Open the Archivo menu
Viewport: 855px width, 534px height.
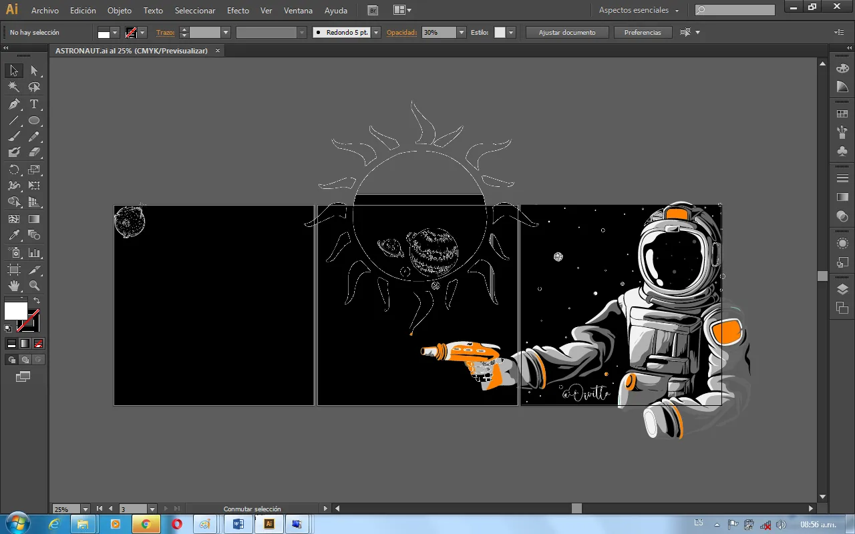pos(45,11)
